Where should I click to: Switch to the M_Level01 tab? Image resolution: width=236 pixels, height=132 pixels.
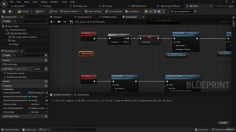click(x=20, y=6)
